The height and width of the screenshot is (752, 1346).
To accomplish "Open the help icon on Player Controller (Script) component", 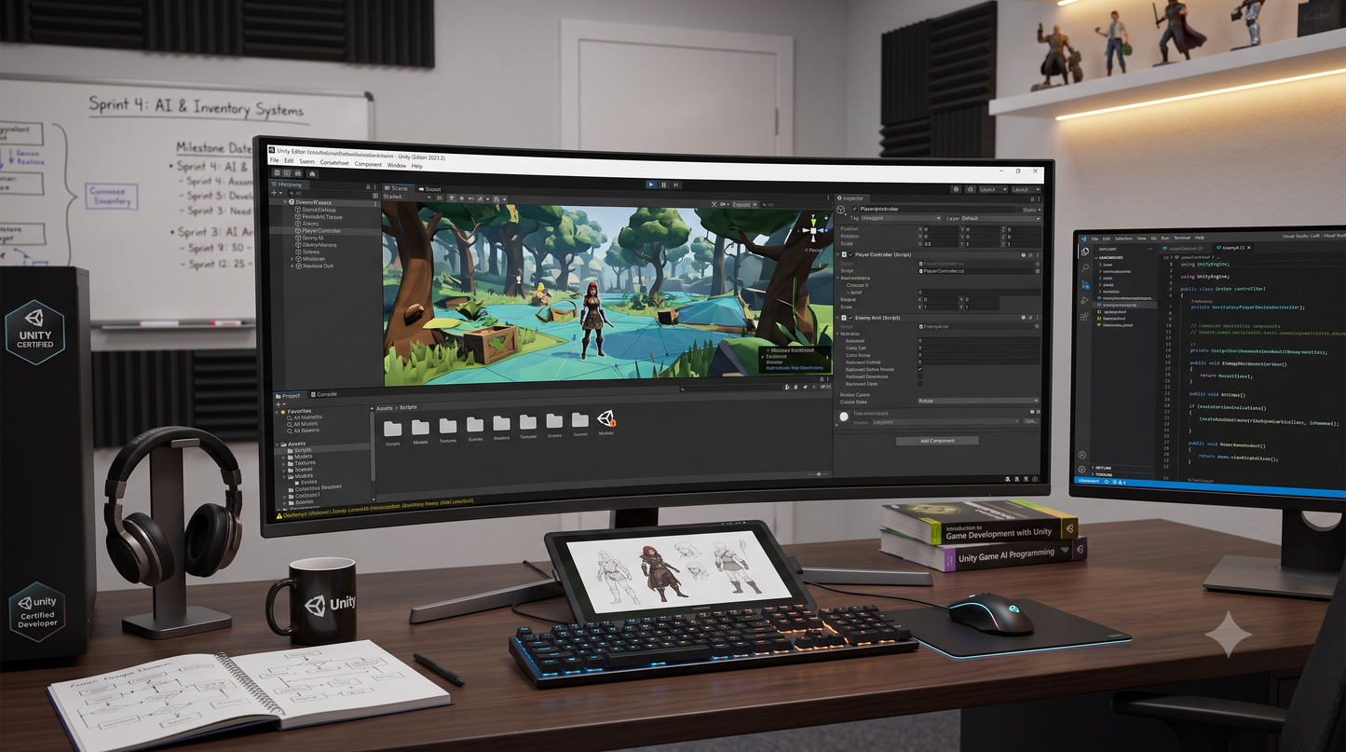I will click(1023, 255).
